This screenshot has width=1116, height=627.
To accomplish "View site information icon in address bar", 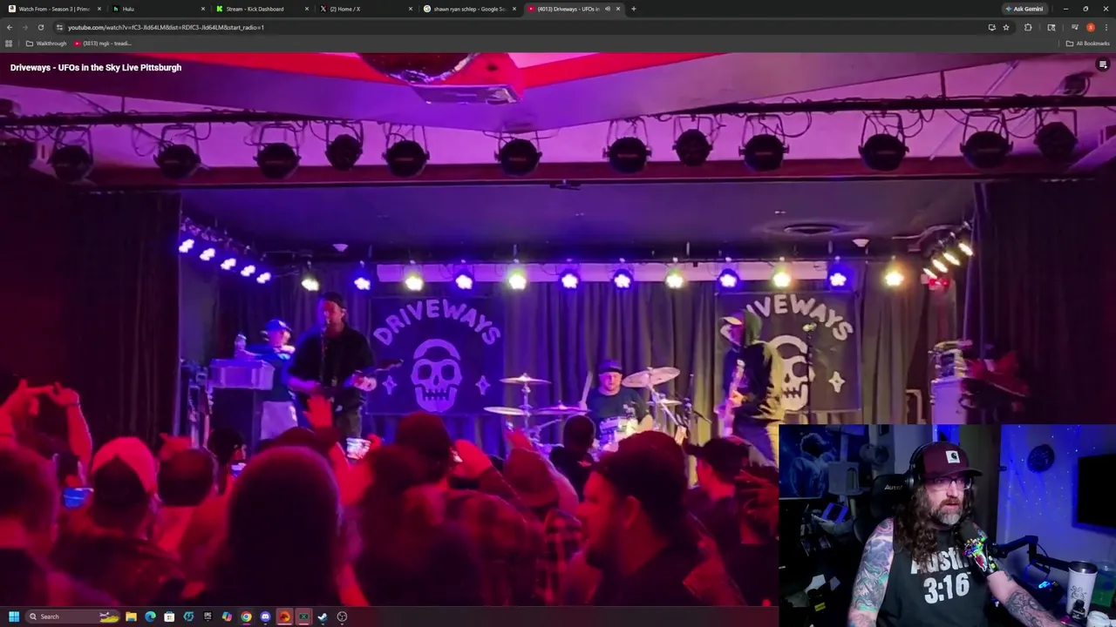I will 58,27.
